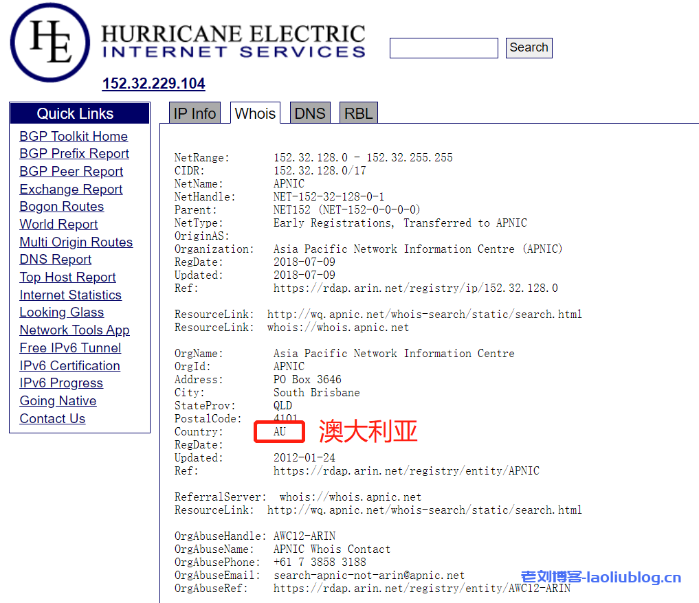The image size is (699, 603).
Task: Open the BGP Peer Report link
Action: click(x=71, y=172)
